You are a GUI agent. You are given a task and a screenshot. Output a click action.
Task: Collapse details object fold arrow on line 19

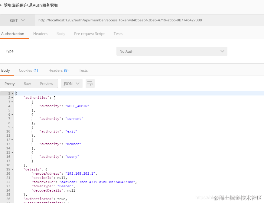click(x=12, y=170)
